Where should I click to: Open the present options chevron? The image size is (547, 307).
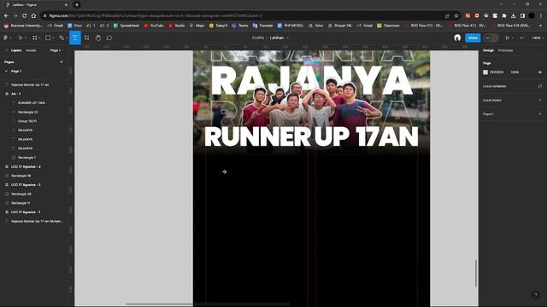coord(512,38)
